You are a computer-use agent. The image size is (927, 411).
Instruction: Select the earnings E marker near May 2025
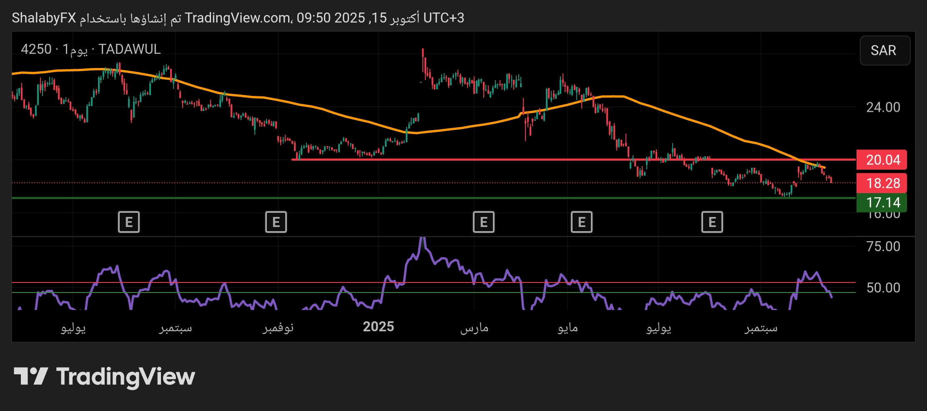(581, 222)
